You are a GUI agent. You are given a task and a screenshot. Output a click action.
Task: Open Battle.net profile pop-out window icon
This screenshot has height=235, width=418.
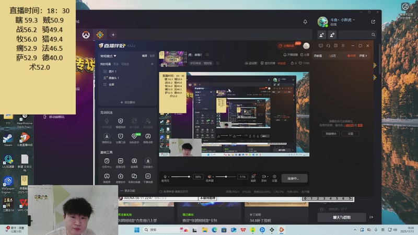click(x=373, y=22)
